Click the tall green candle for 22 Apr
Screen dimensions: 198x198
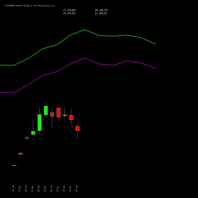pyautogui.click(x=40, y=122)
